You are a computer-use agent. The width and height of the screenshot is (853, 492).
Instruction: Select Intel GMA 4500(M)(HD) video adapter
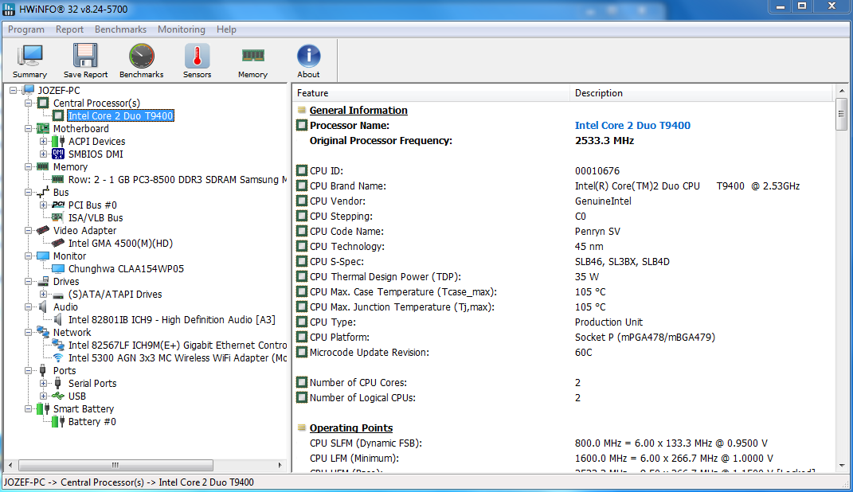click(x=119, y=244)
